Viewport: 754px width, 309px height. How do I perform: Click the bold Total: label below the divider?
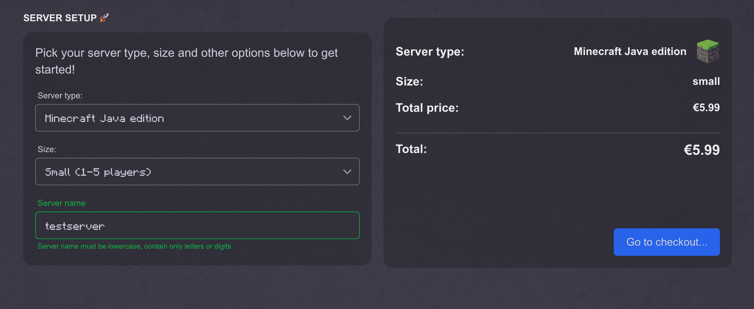[411, 149]
